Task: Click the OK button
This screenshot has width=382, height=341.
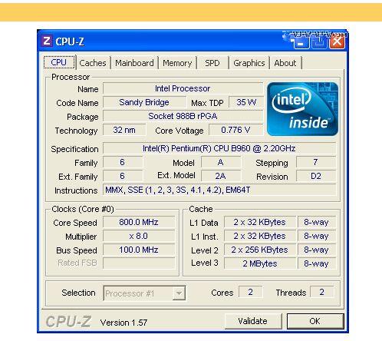Action: [315, 321]
